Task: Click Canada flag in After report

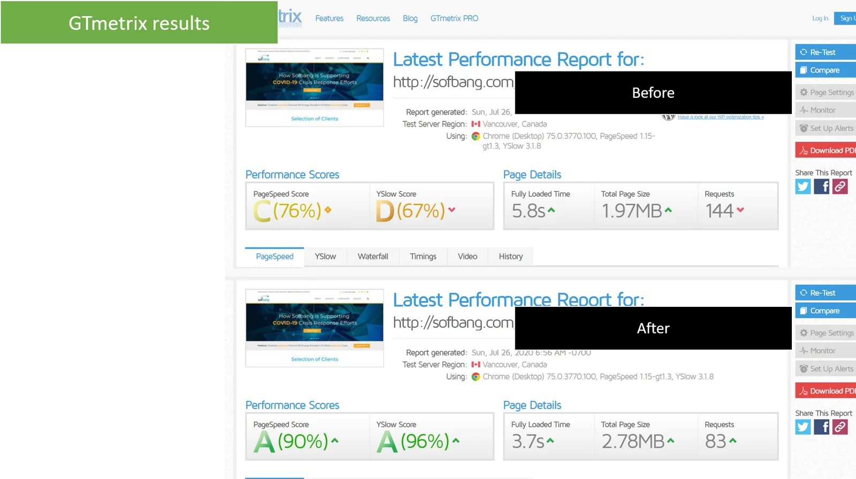Action: click(476, 365)
